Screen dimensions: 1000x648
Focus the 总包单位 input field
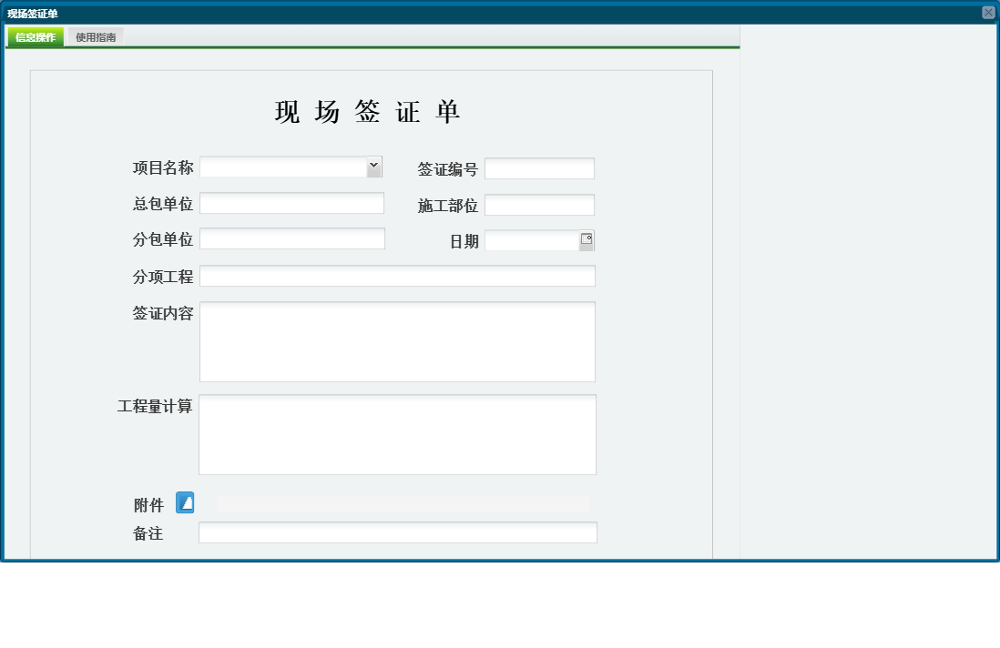[x=292, y=203]
